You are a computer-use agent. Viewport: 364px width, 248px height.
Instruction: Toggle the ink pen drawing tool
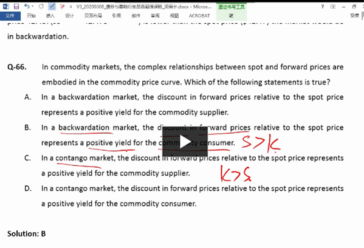coord(52,7)
